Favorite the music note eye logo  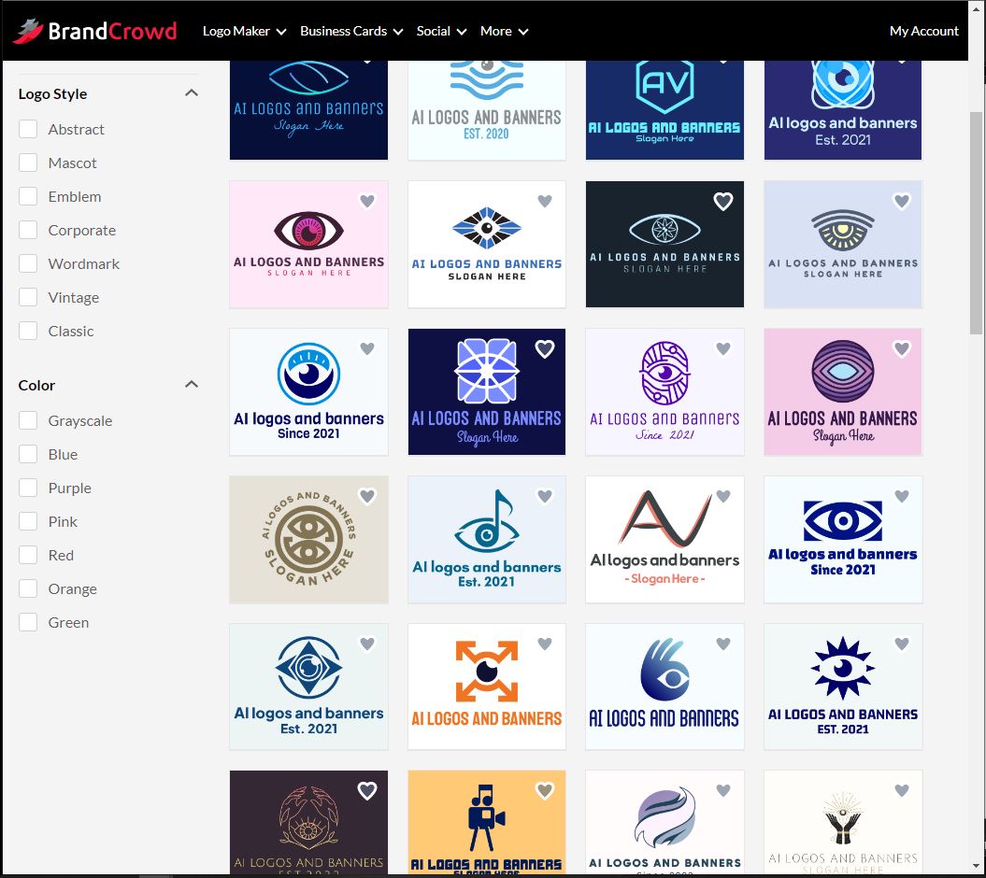(x=545, y=497)
